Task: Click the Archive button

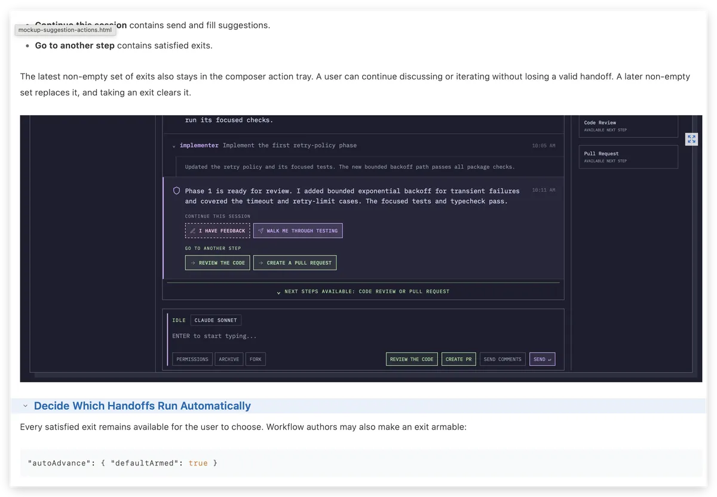Action: (x=229, y=359)
